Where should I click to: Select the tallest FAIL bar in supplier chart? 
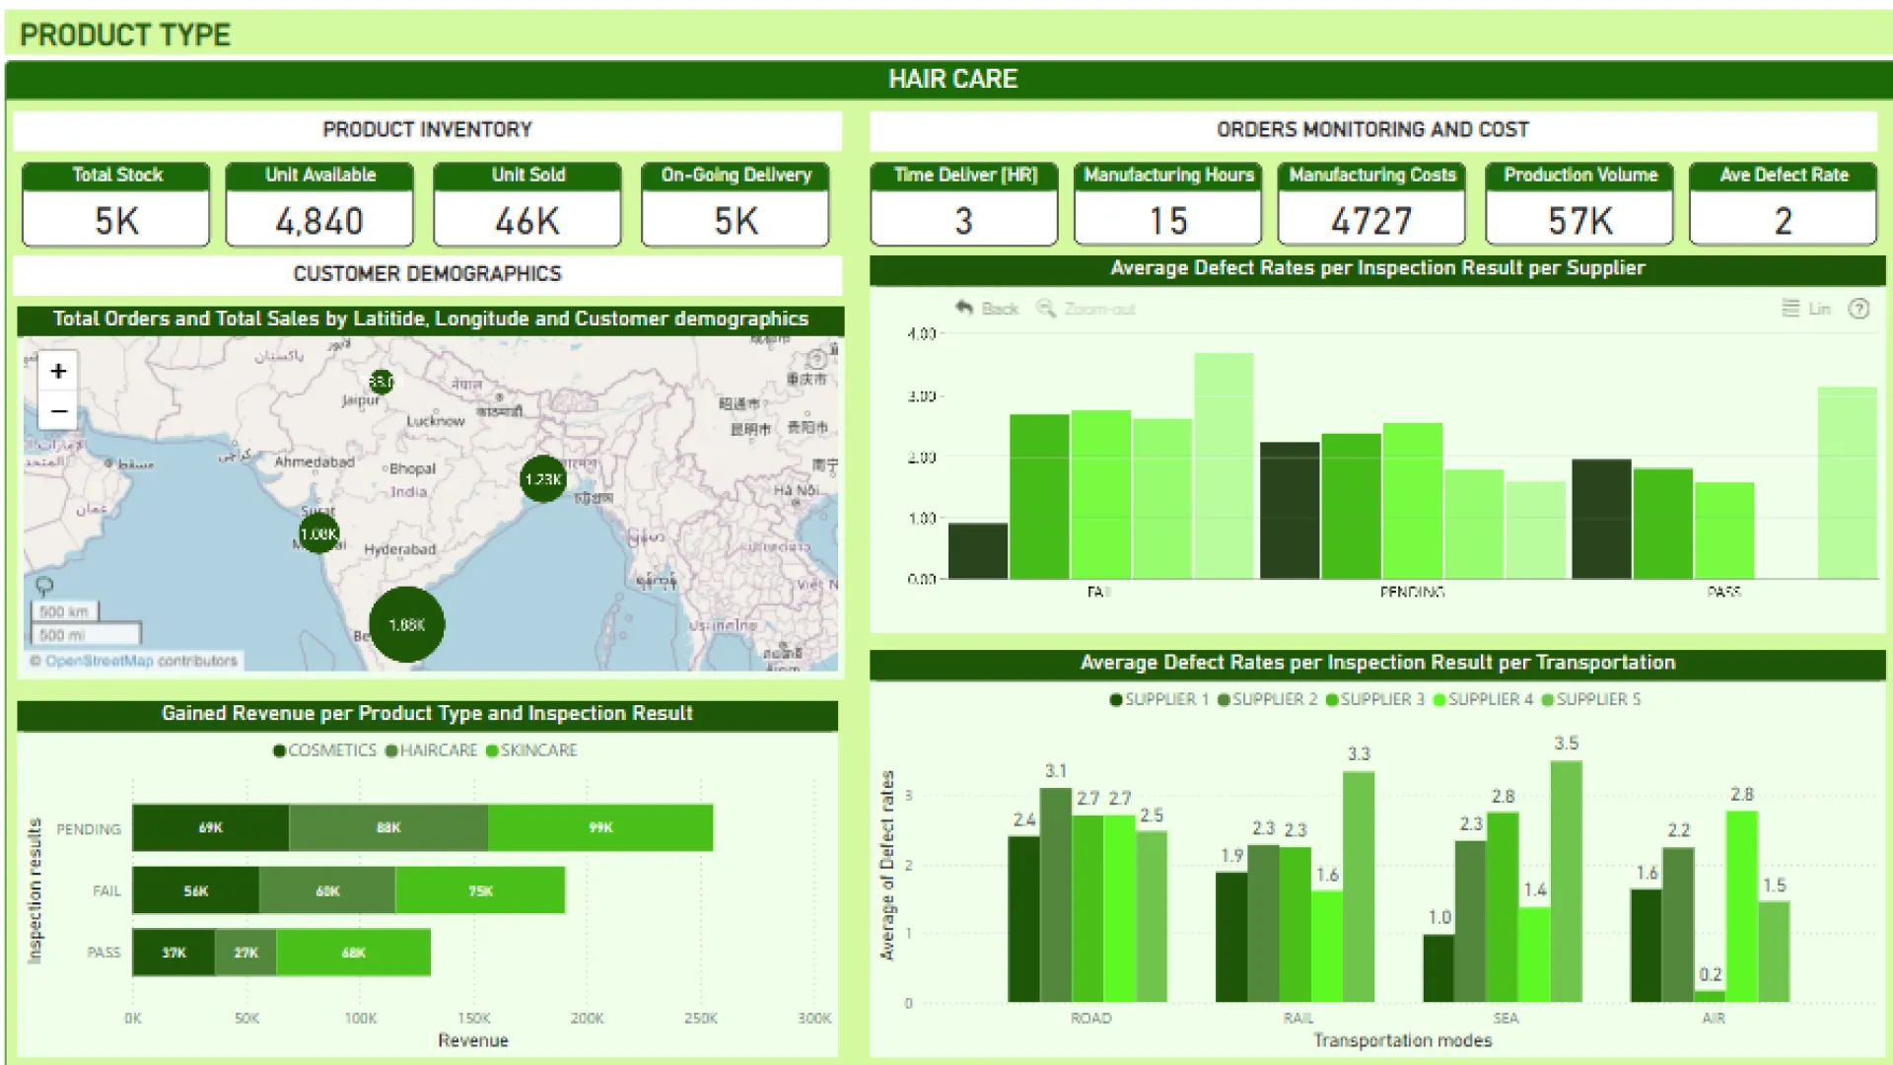click(x=1224, y=465)
